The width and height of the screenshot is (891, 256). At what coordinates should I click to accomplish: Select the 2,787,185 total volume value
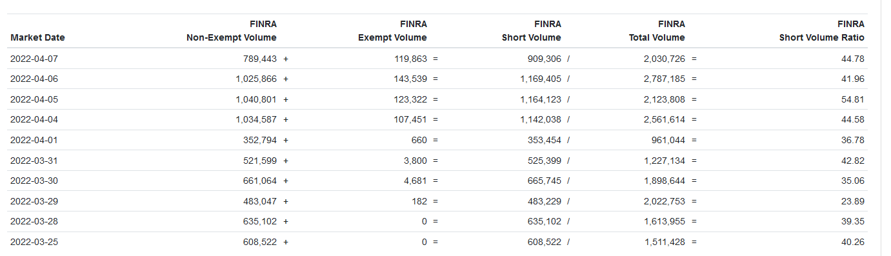[664, 79]
